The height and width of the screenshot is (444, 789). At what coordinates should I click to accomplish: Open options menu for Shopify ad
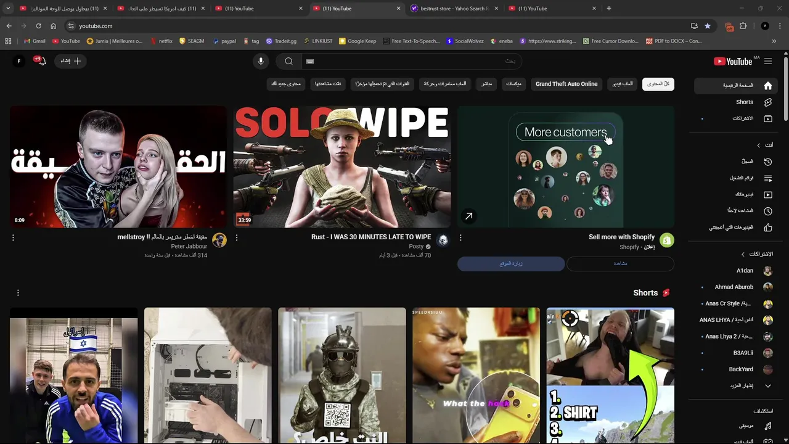click(x=460, y=237)
